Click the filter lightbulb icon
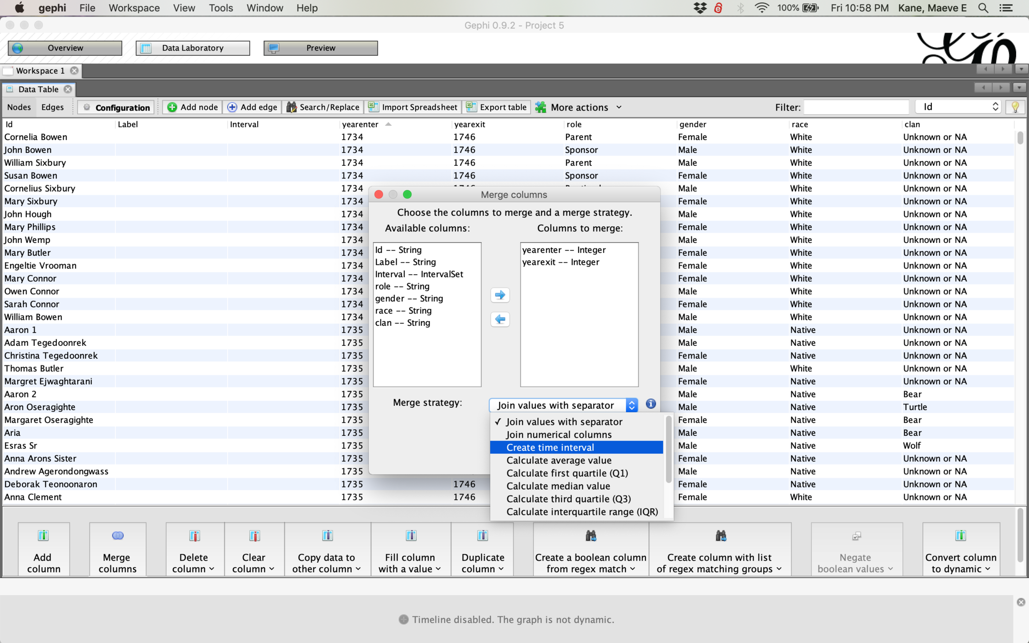1029x643 pixels. [1015, 107]
